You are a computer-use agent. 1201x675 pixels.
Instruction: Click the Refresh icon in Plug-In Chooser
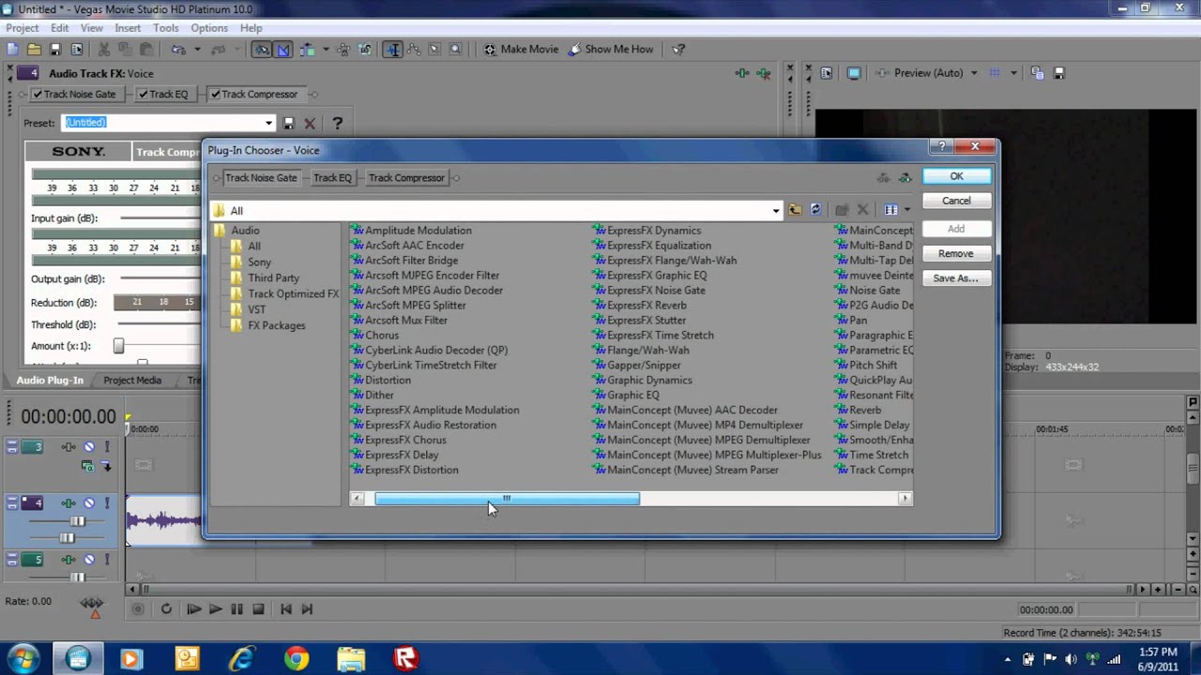click(x=815, y=210)
